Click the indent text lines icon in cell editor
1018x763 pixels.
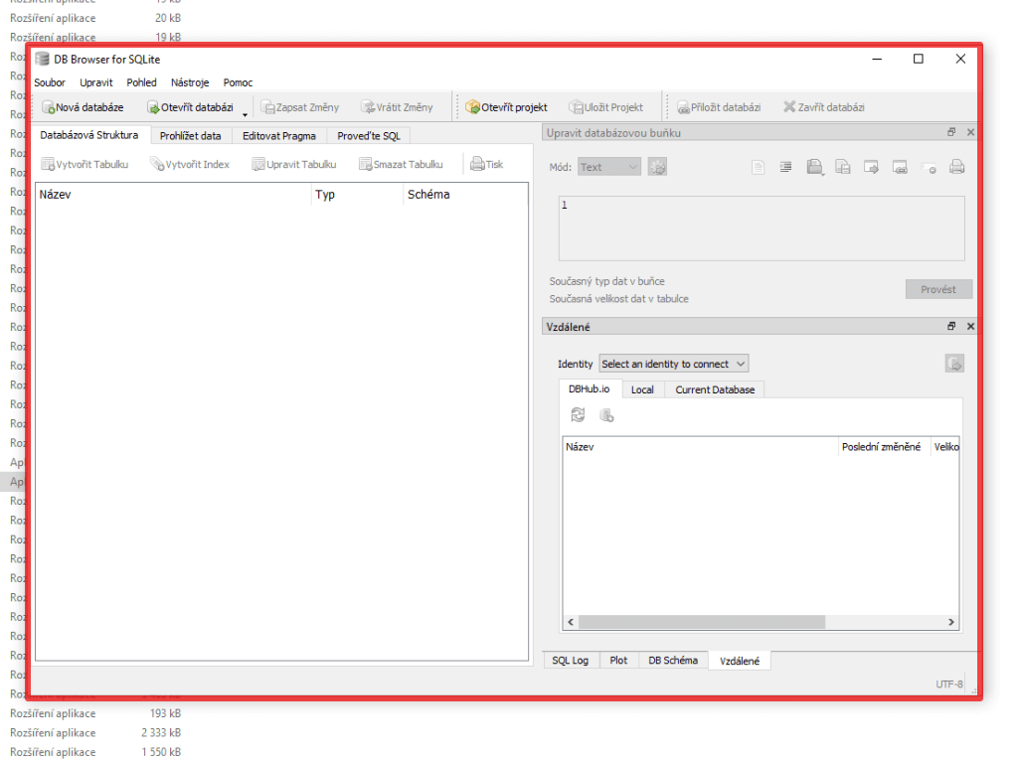coord(785,167)
